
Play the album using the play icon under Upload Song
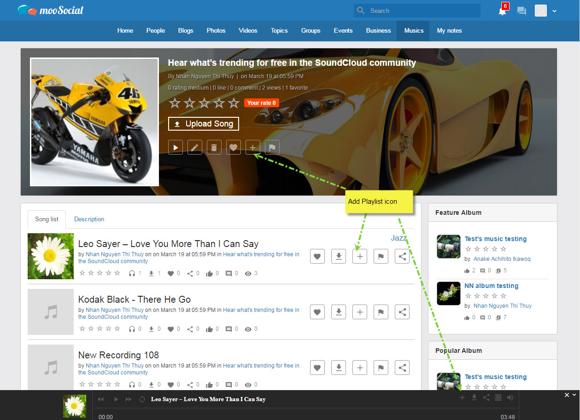(176, 147)
